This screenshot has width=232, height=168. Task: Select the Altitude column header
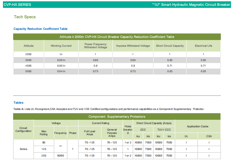pyautogui.click(x=29, y=46)
